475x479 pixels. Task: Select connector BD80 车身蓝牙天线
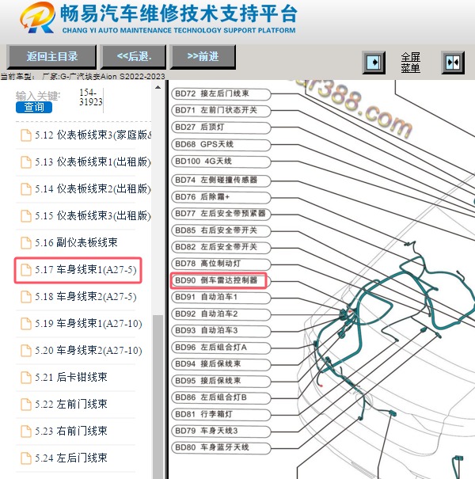click(221, 448)
